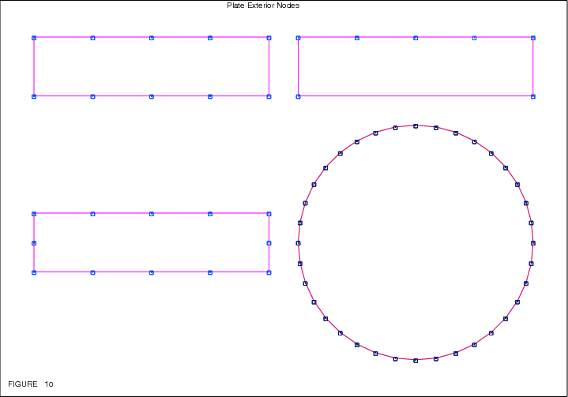Screen dimensions: 568x397
Task: Click top-right corner node of upper-right rectangle
Action: click(533, 38)
